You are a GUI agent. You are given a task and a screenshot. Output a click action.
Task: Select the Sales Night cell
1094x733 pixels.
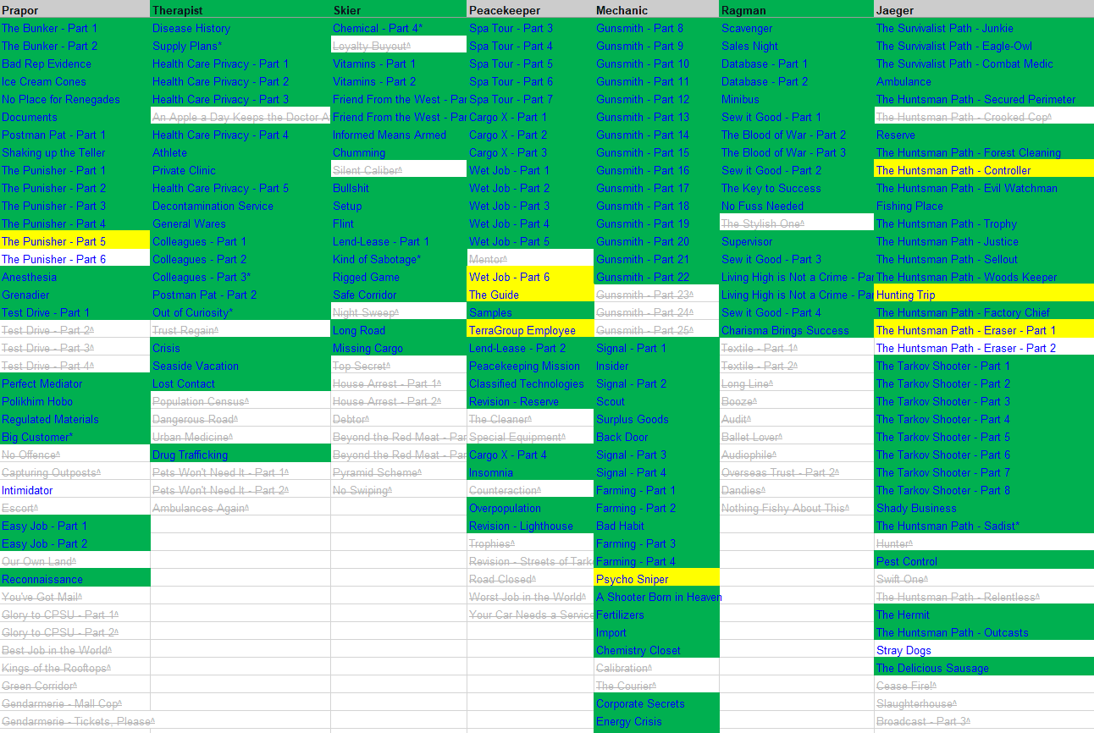point(797,46)
